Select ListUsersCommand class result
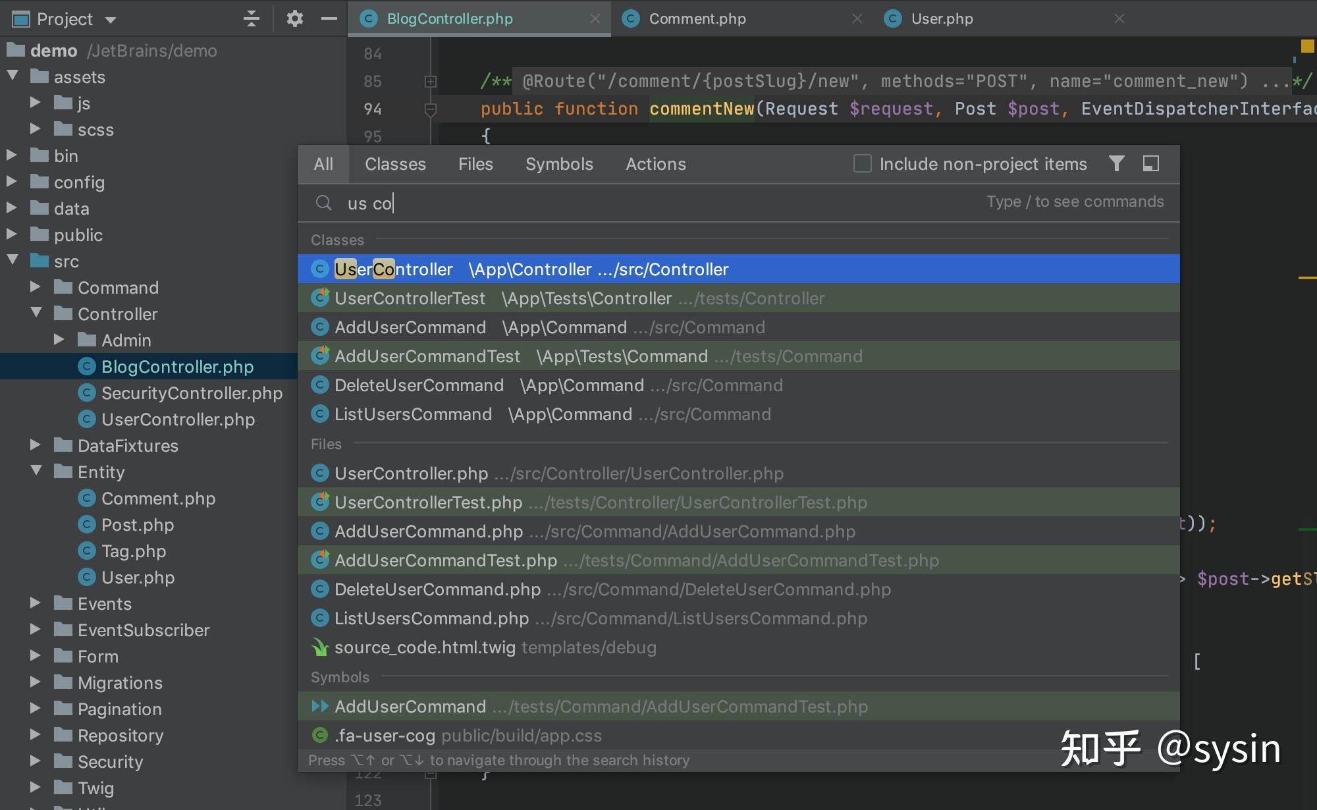The image size is (1317, 810). point(738,414)
